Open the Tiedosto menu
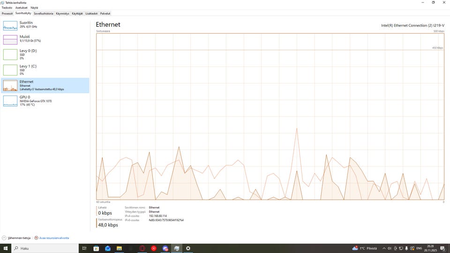This screenshot has width=450, height=253. tap(7, 8)
